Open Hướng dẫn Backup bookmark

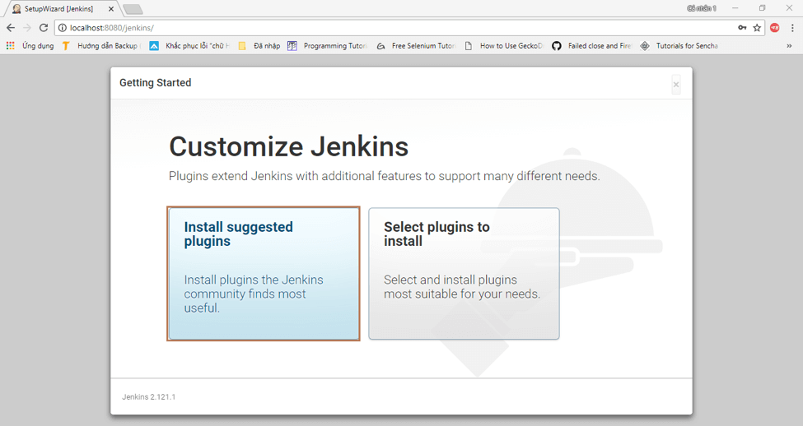(100, 46)
